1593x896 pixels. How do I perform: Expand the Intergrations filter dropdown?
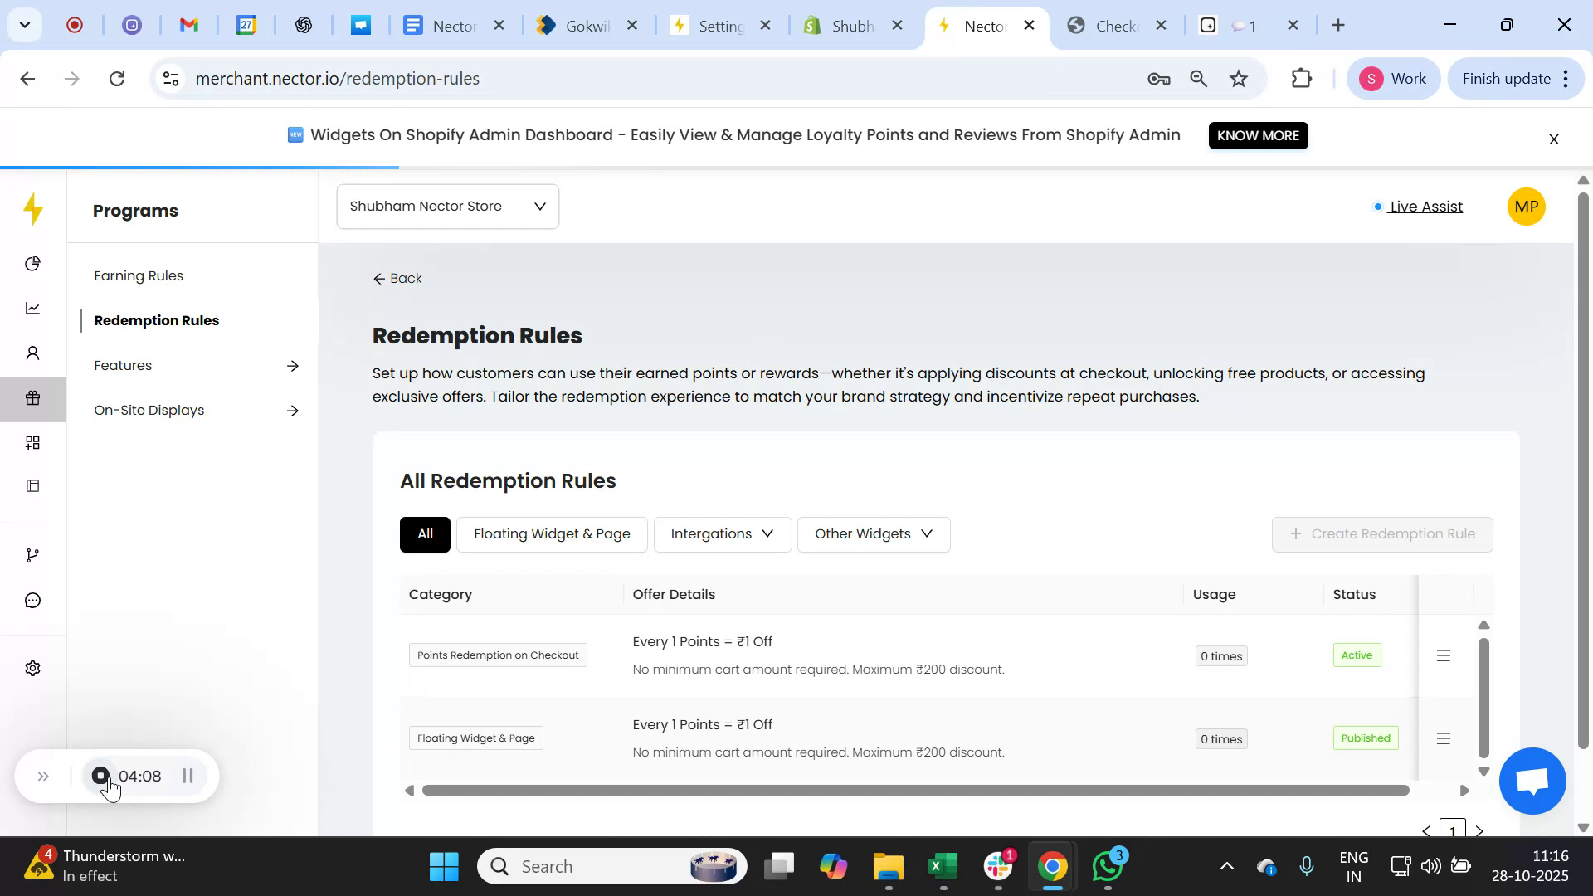721,534
